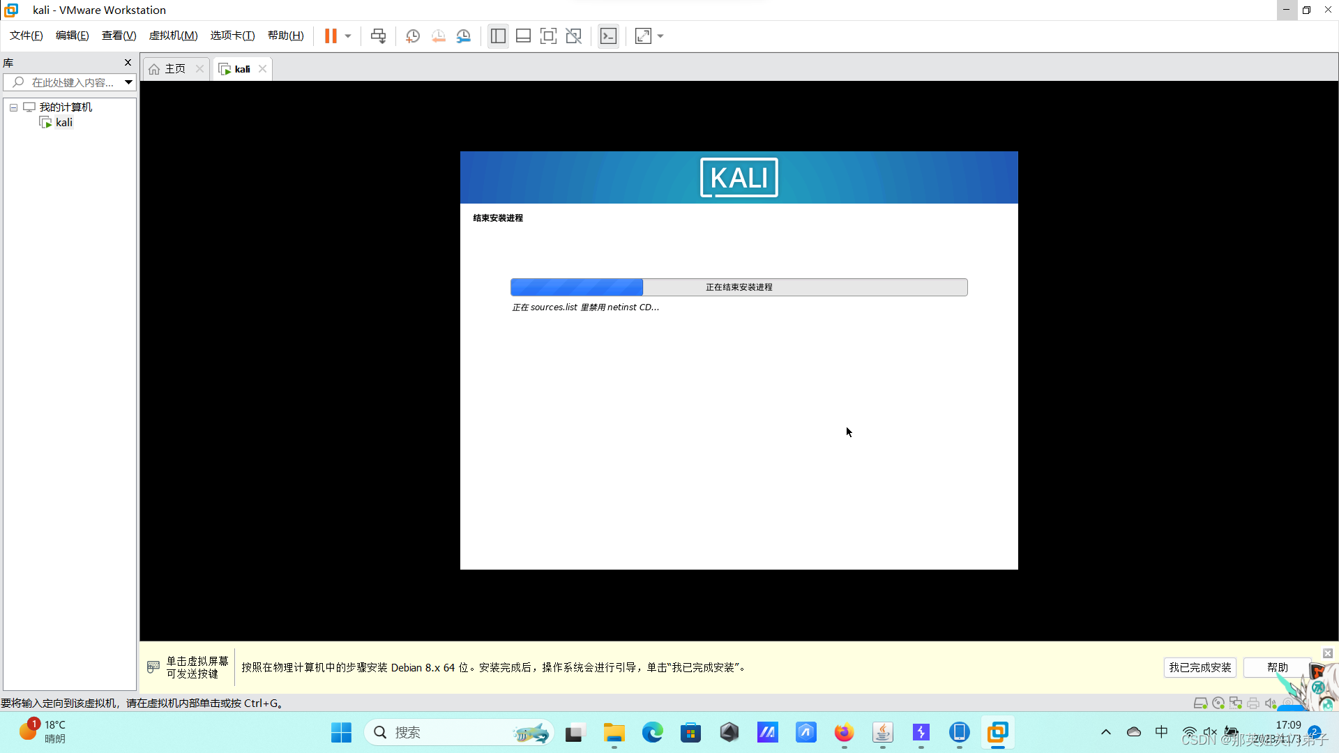Switch the 中 input method indicator
Screen dimensions: 1339x753
[x=1161, y=732]
